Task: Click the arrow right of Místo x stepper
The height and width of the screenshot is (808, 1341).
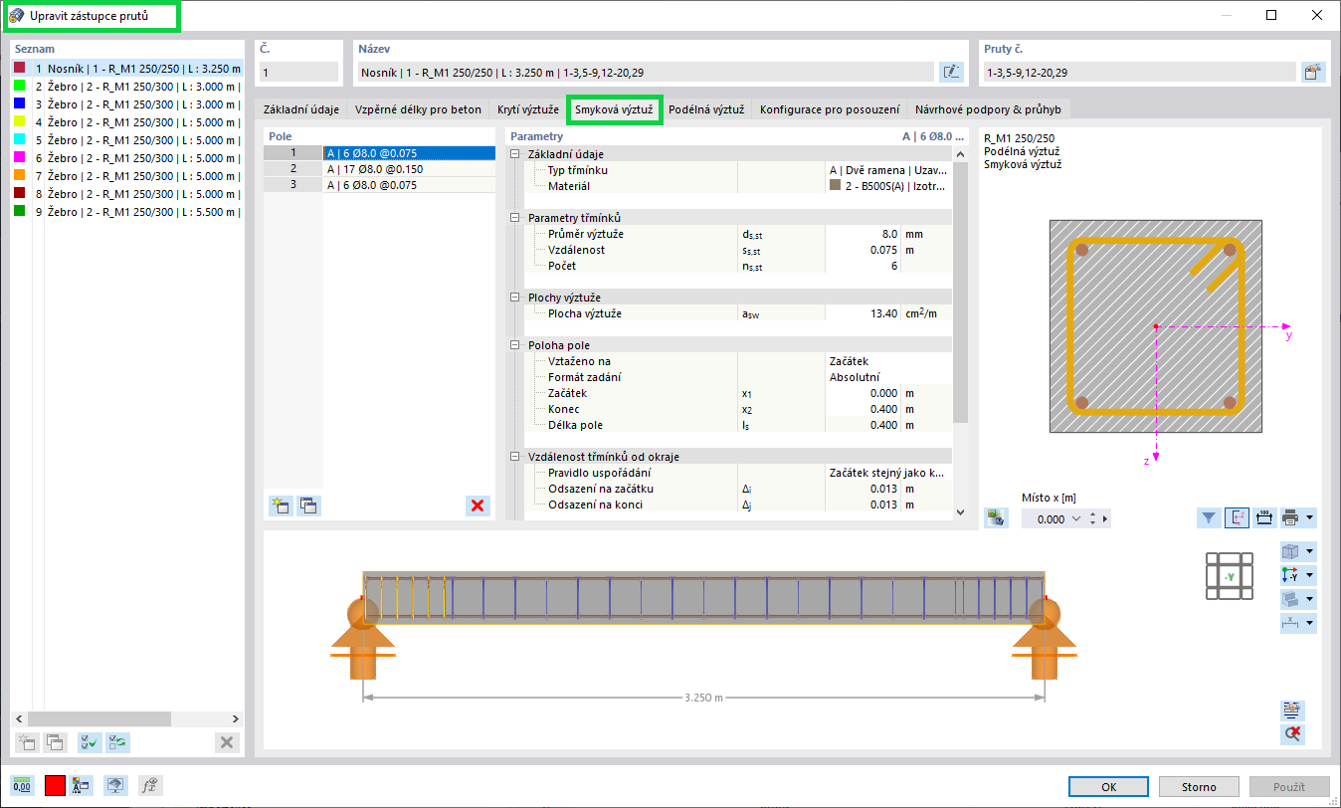Action: point(1106,519)
